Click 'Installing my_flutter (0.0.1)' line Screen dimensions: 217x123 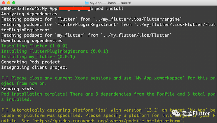pos(38,57)
